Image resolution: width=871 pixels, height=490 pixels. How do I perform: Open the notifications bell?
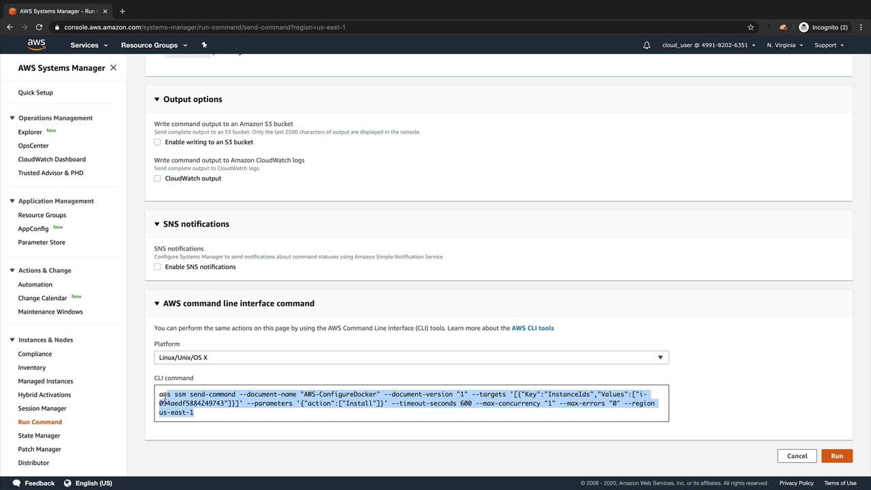(646, 45)
